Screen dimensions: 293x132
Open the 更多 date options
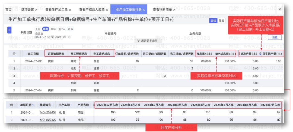(x=70, y=29)
